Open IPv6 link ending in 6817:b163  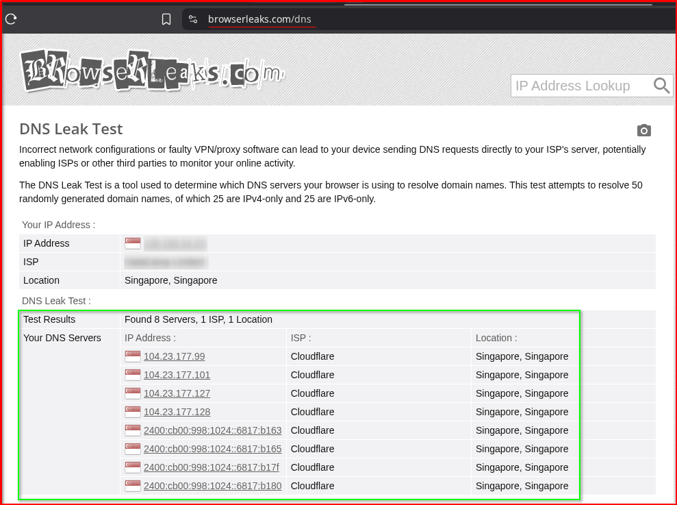212,430
